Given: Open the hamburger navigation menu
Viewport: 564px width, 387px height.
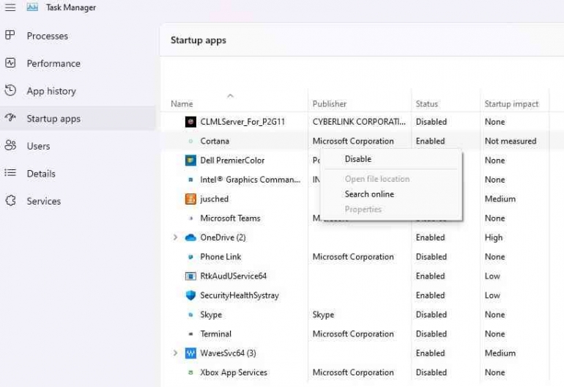Looking at the screenshot, I should 10,7.
